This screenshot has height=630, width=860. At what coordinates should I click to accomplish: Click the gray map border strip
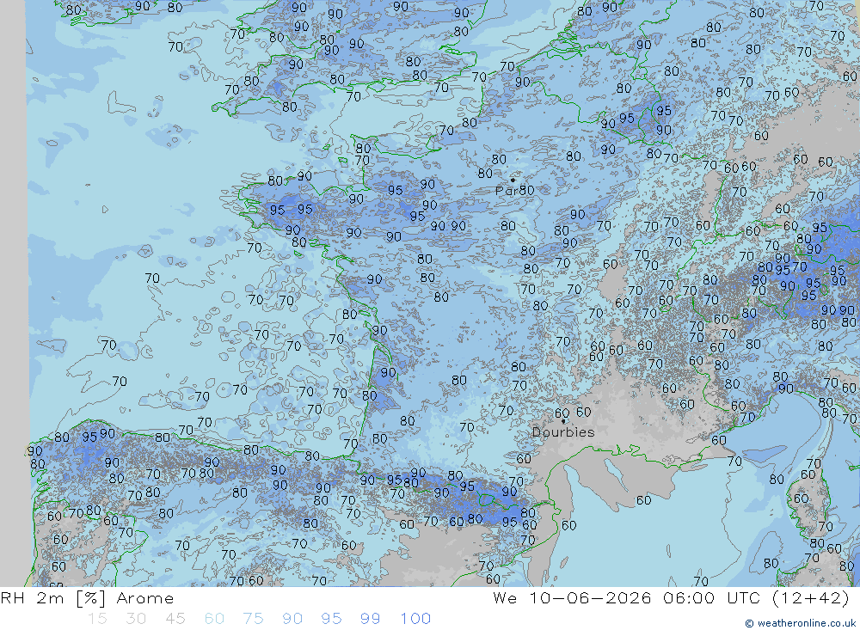[x=13, y=293]
